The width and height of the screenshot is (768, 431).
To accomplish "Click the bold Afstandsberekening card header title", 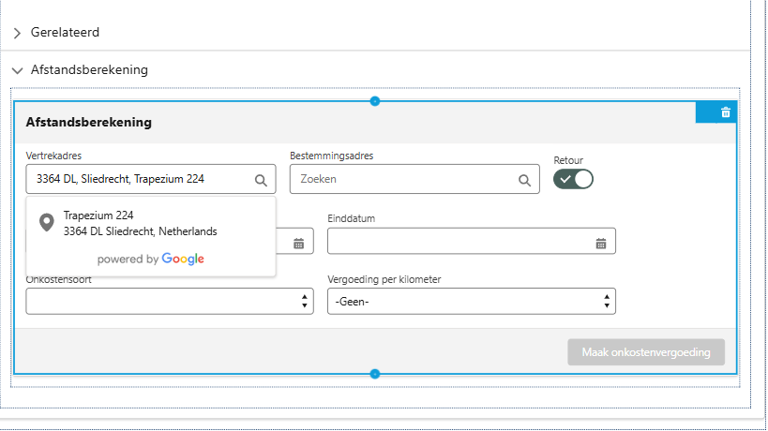I will click(x=89, y=123).
